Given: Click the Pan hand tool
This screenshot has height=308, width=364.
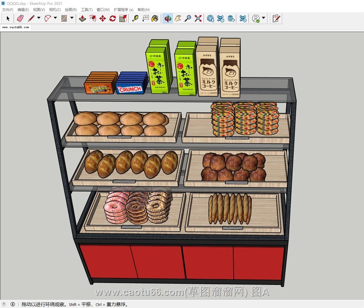Looking at the screenshot, I should (178, 18).
